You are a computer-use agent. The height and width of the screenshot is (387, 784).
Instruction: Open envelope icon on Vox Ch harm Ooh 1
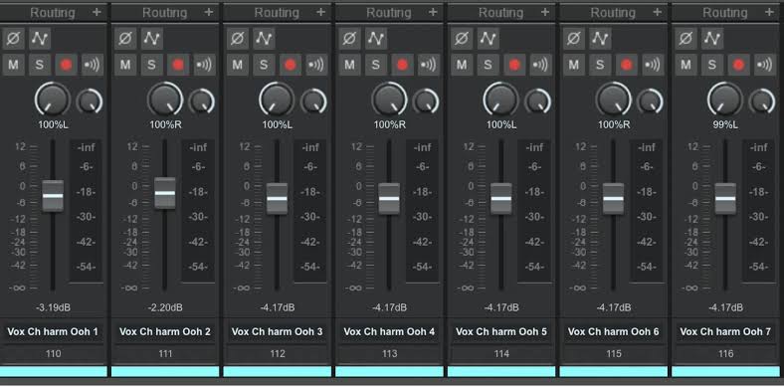pyautogui.click(x=40, y=39)
